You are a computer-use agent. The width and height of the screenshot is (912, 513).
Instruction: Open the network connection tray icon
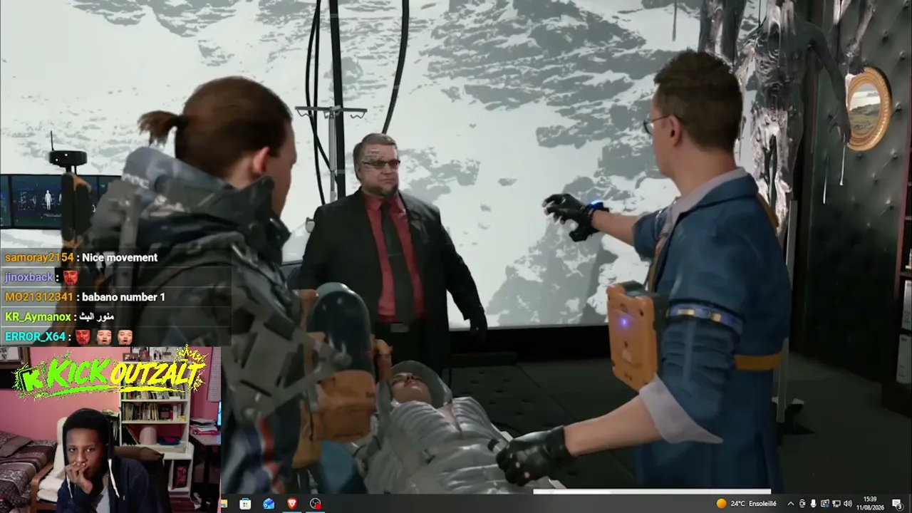coord(836,504)
